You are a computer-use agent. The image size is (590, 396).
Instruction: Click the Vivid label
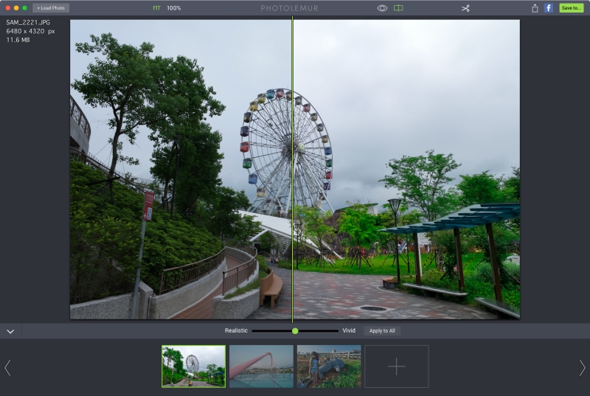click(349, 331)
